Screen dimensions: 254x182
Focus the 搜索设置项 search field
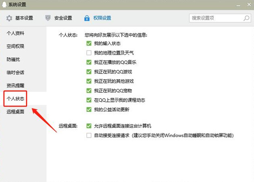(x=220, y=18)
